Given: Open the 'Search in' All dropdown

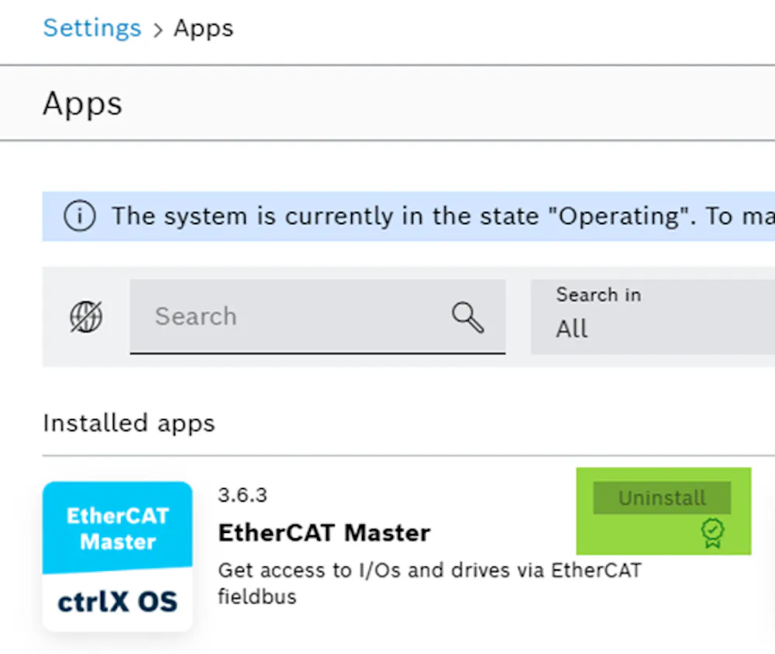Looking at the screenshot, I should click(653, 317).
